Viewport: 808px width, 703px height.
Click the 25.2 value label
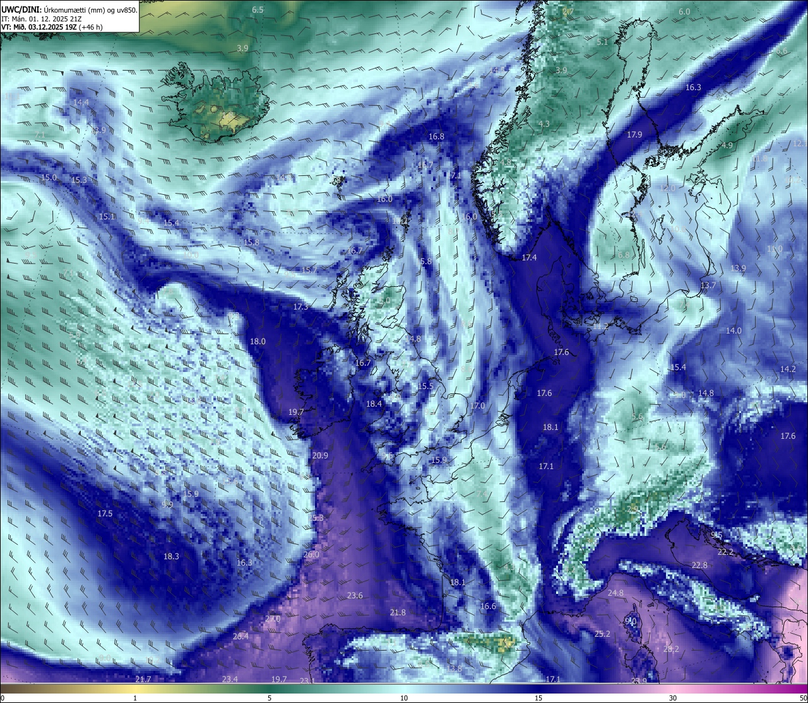tap(602, 634)
